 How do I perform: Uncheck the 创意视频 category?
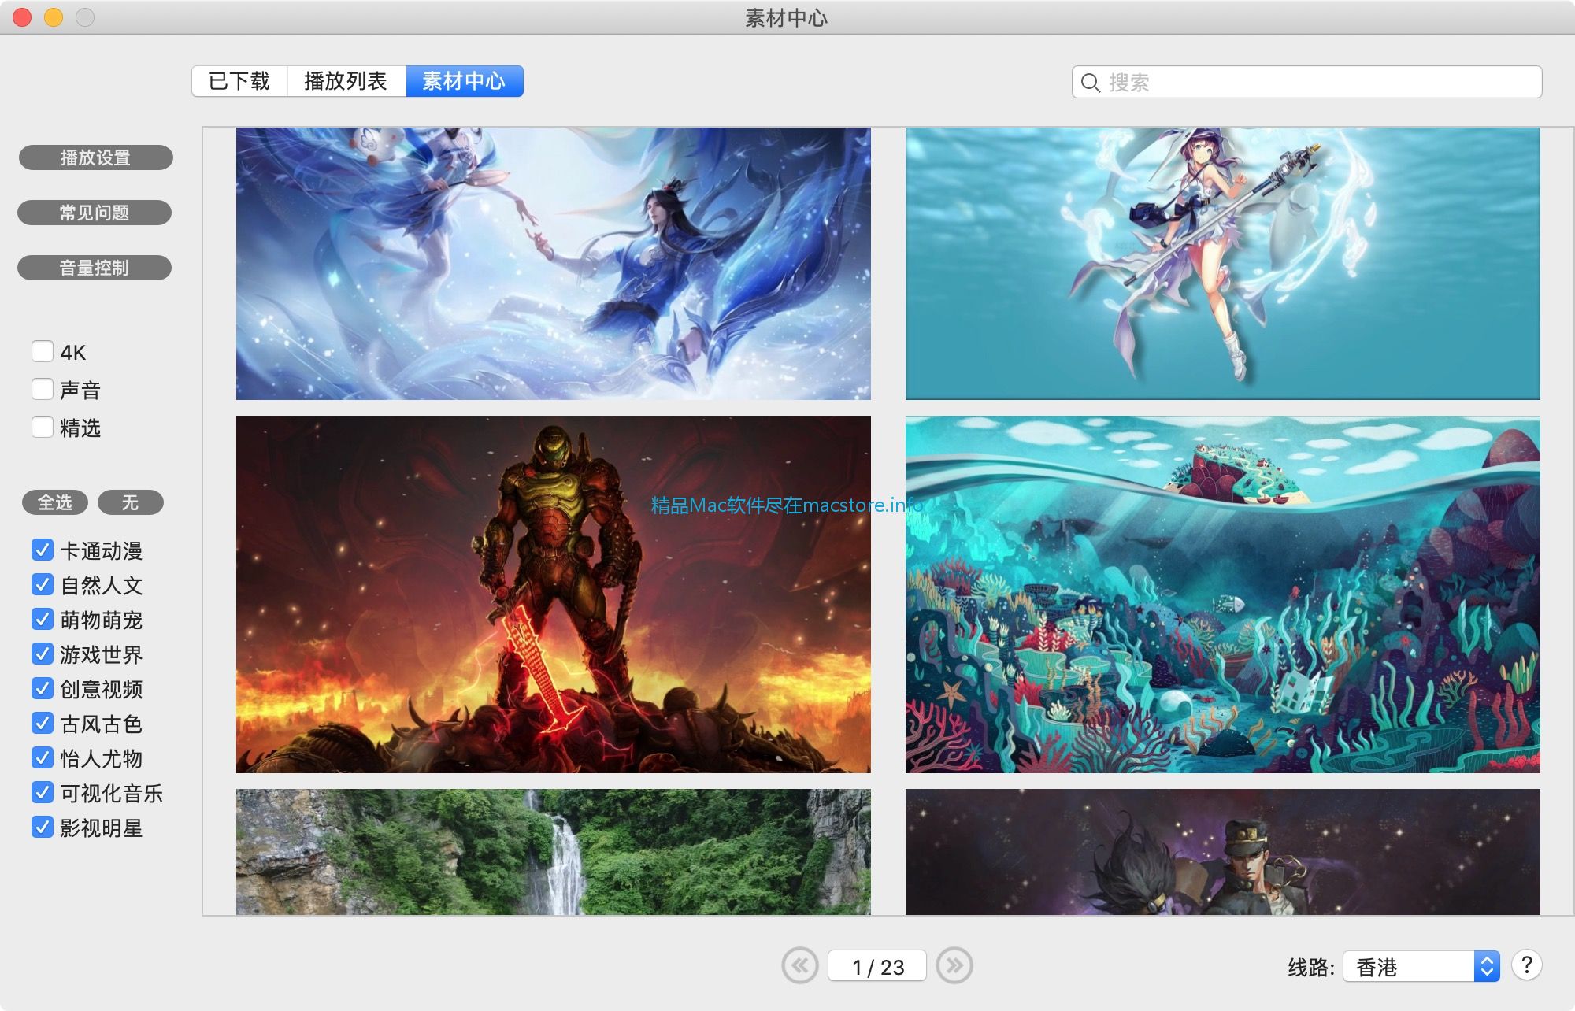[x=43, y=688]
